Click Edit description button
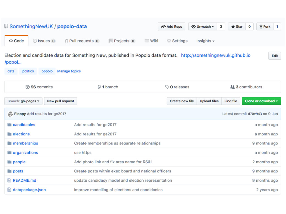The image size is (286, 214). (275, 56)
